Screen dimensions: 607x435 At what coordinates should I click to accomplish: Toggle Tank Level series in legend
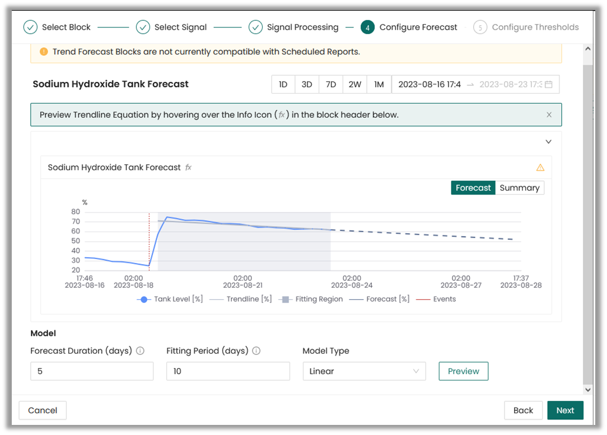(x=170, y=299)
